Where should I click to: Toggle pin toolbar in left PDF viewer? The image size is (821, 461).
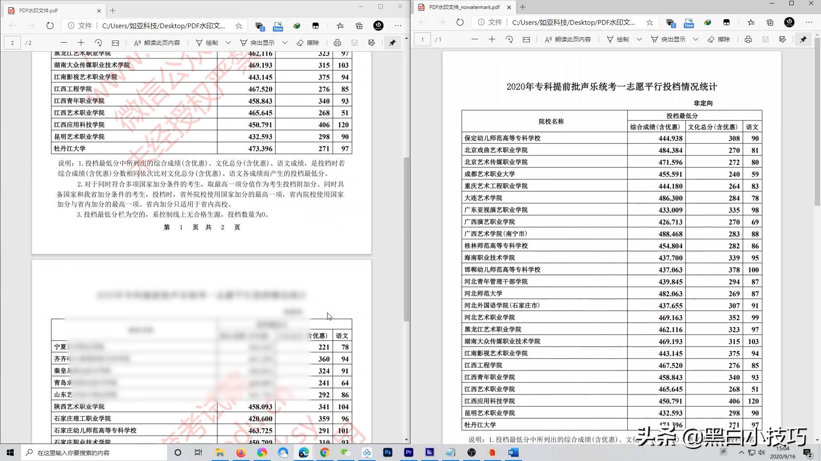click(392, 43)
